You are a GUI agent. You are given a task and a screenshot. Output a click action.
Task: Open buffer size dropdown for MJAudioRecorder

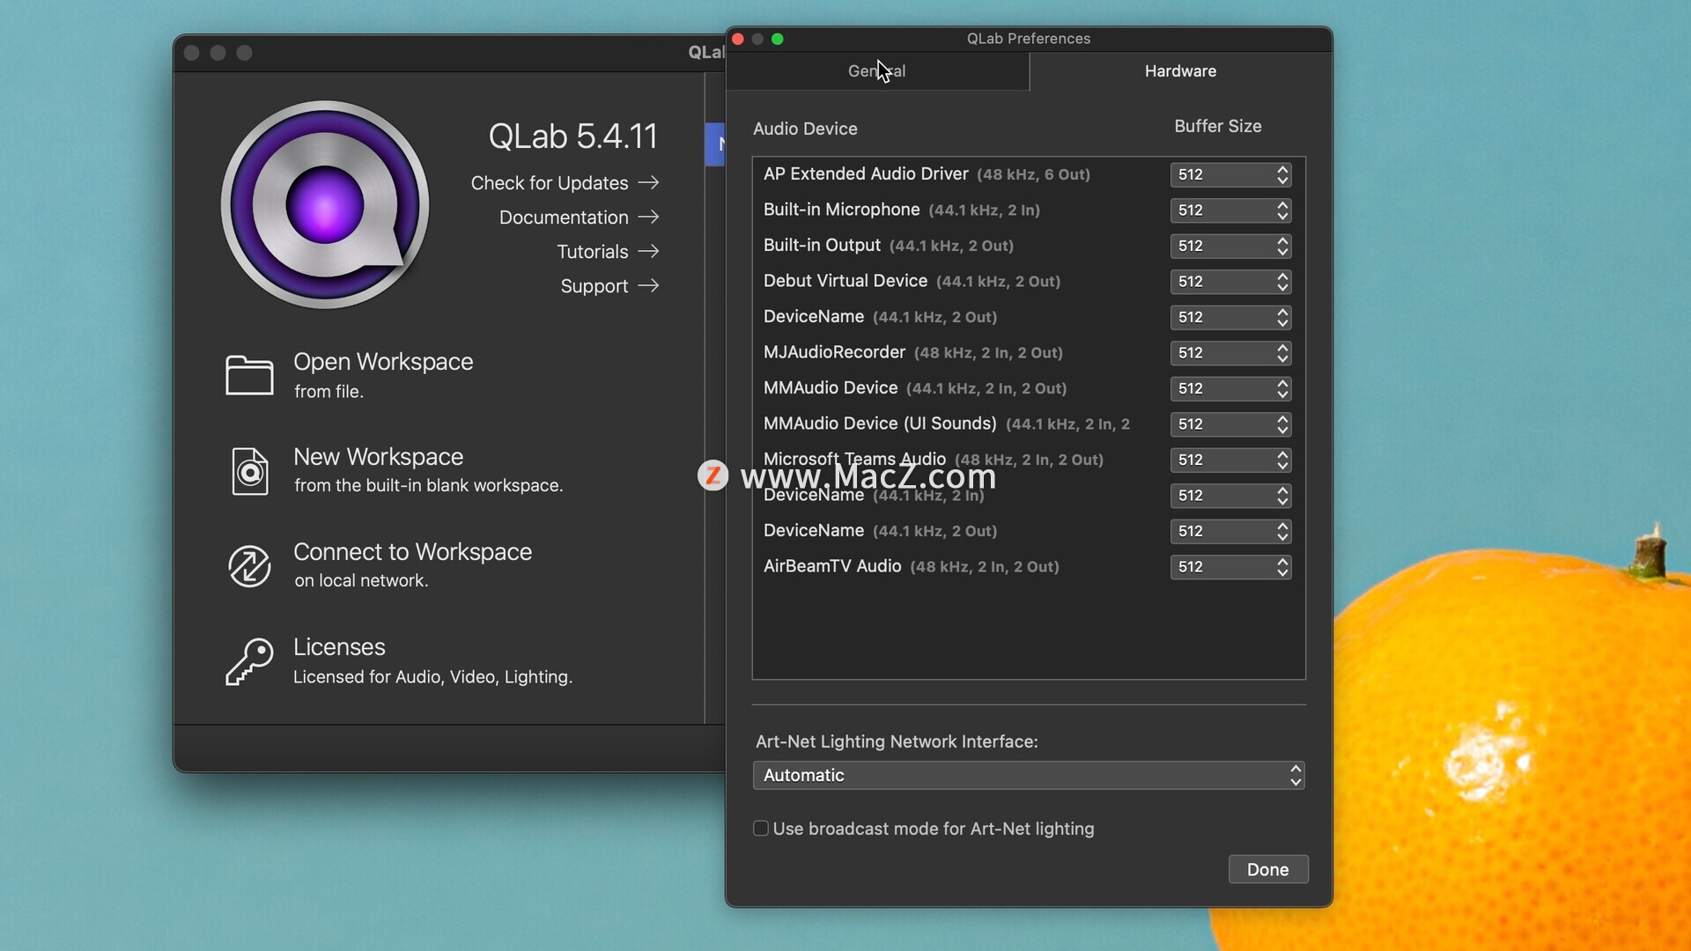click(x=1230, y=353)
